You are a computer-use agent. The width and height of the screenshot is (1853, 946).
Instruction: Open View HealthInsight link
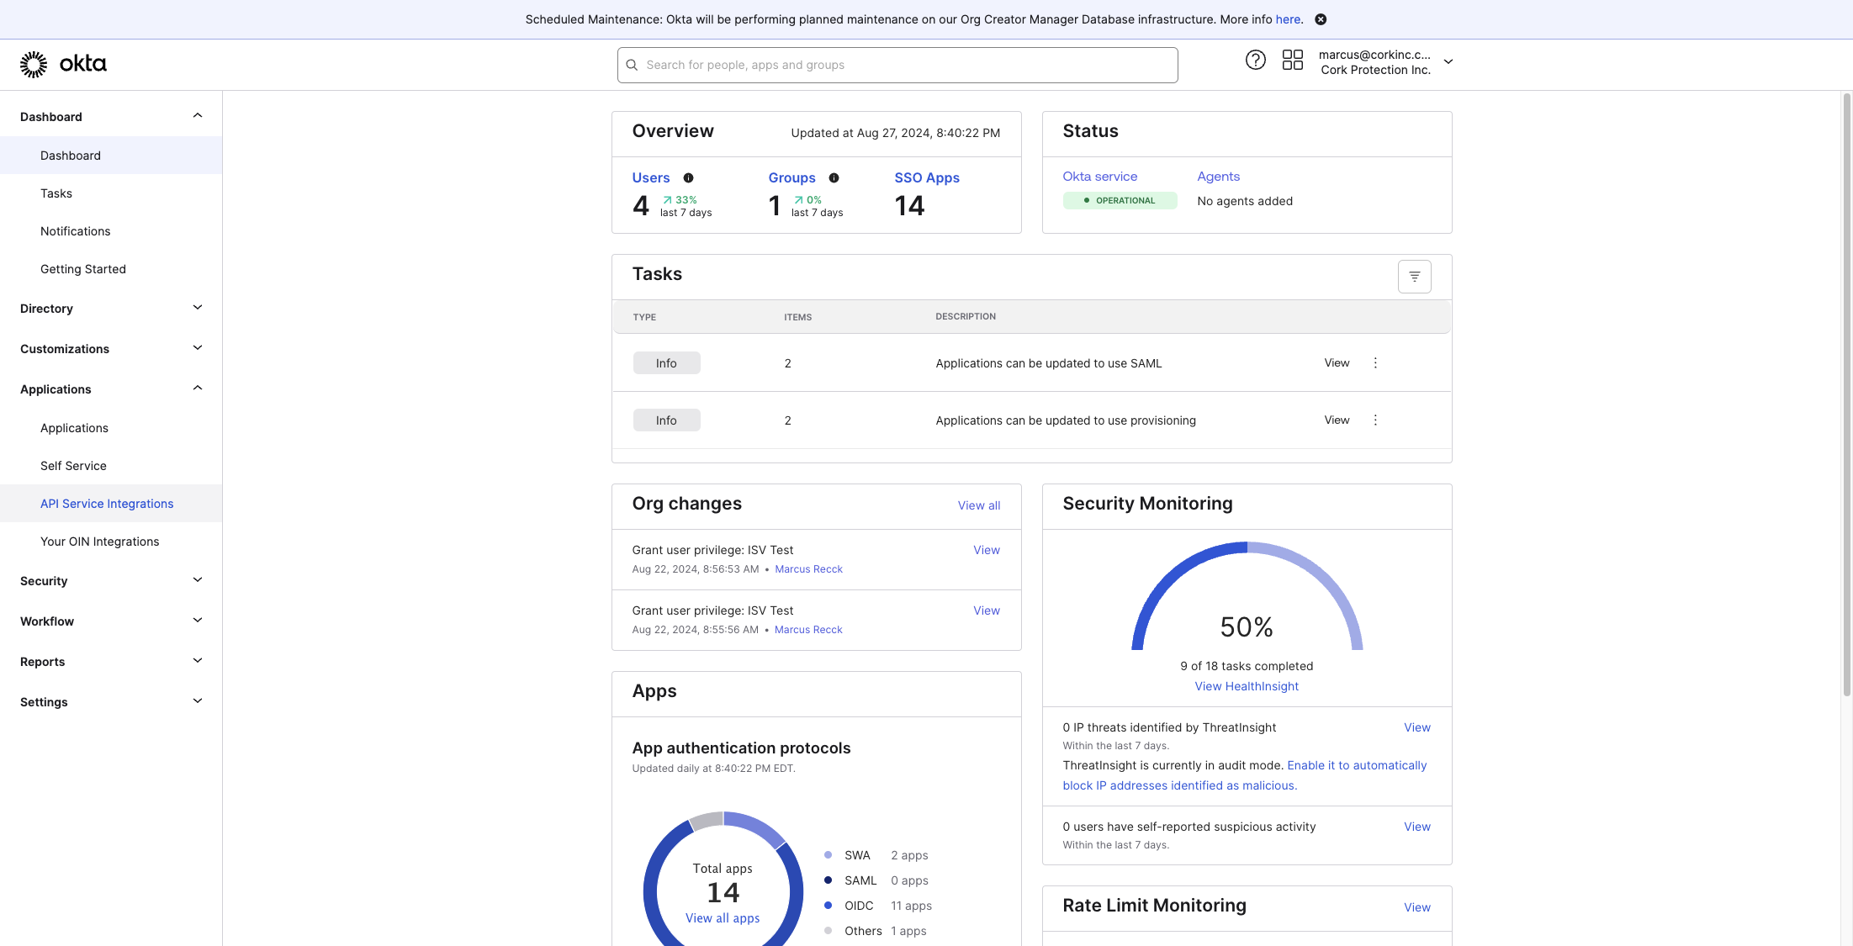pyautogui.click(x=1247, y=686)
